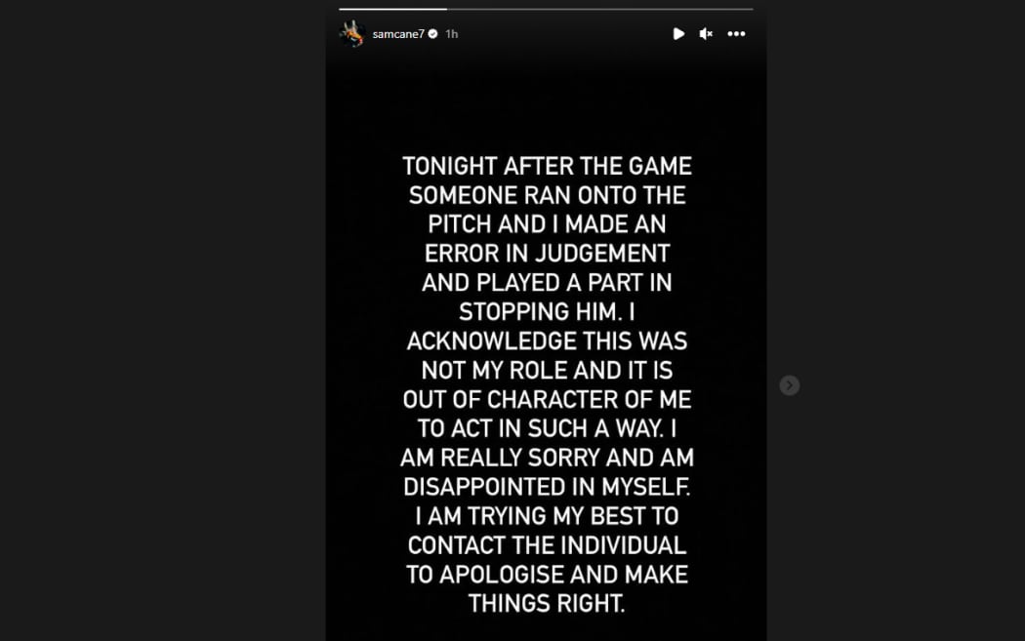Click the verified badge beside samcane7
Screen dimensions: 1025x641
click(x=432, y=34)
